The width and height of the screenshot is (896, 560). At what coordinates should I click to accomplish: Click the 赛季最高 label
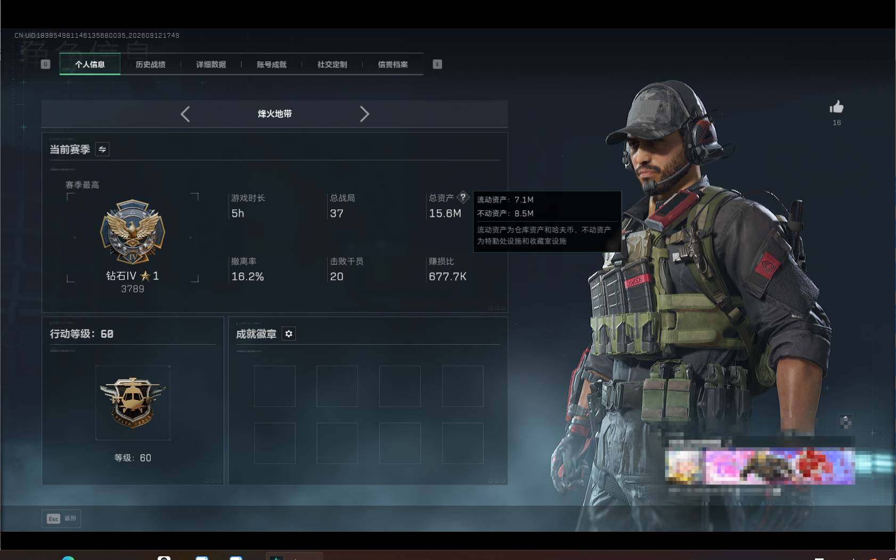pos(82,185)
